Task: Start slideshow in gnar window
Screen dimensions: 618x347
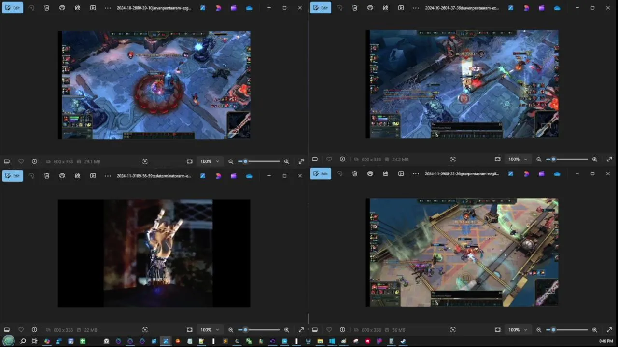Action: coord(401,173)
